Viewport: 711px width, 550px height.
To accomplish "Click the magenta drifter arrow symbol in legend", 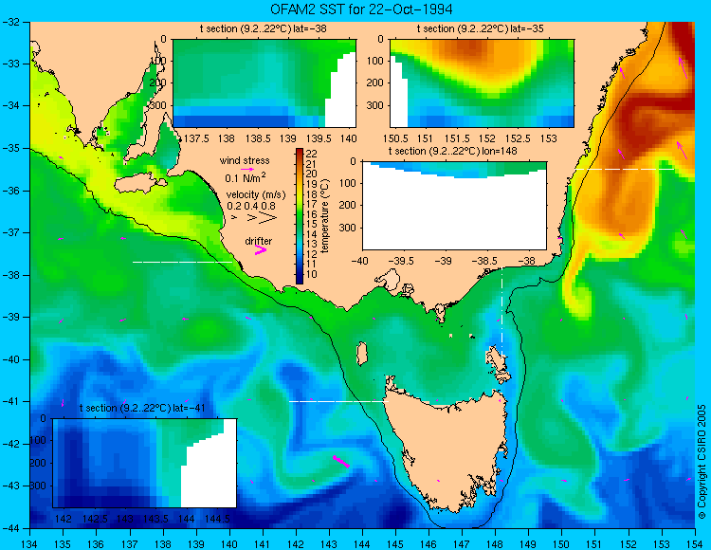I will 261,249.
